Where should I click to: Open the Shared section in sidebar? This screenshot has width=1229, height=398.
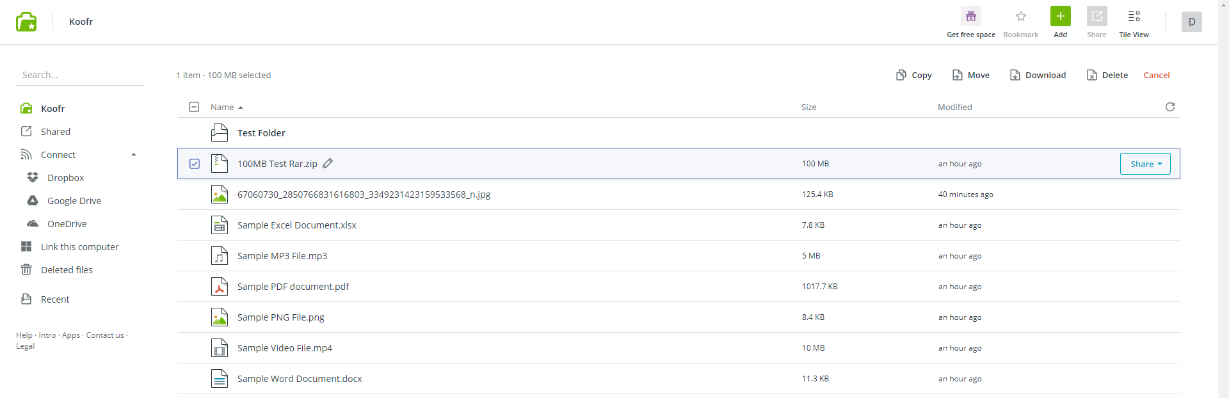click(x=56, y=132)
